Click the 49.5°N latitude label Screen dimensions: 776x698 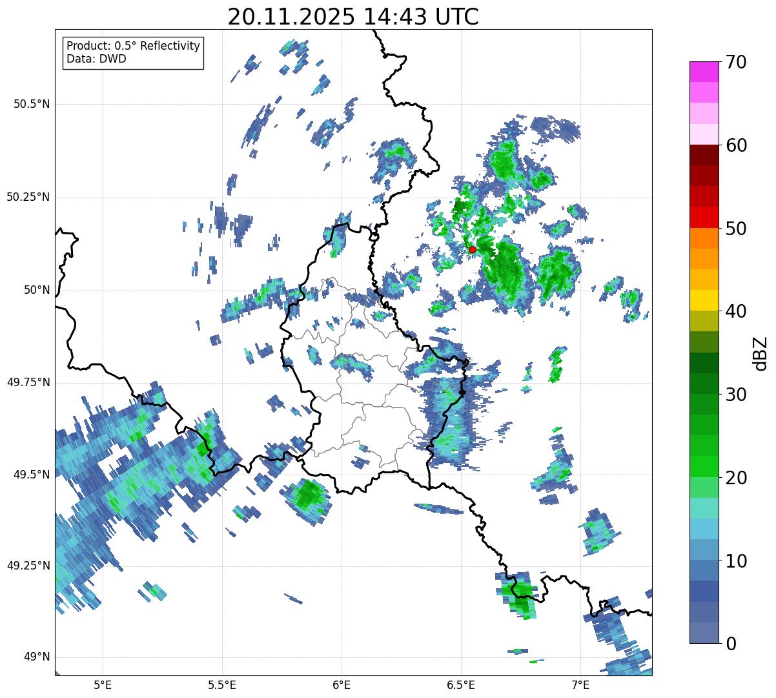click(x=31, y=475)
